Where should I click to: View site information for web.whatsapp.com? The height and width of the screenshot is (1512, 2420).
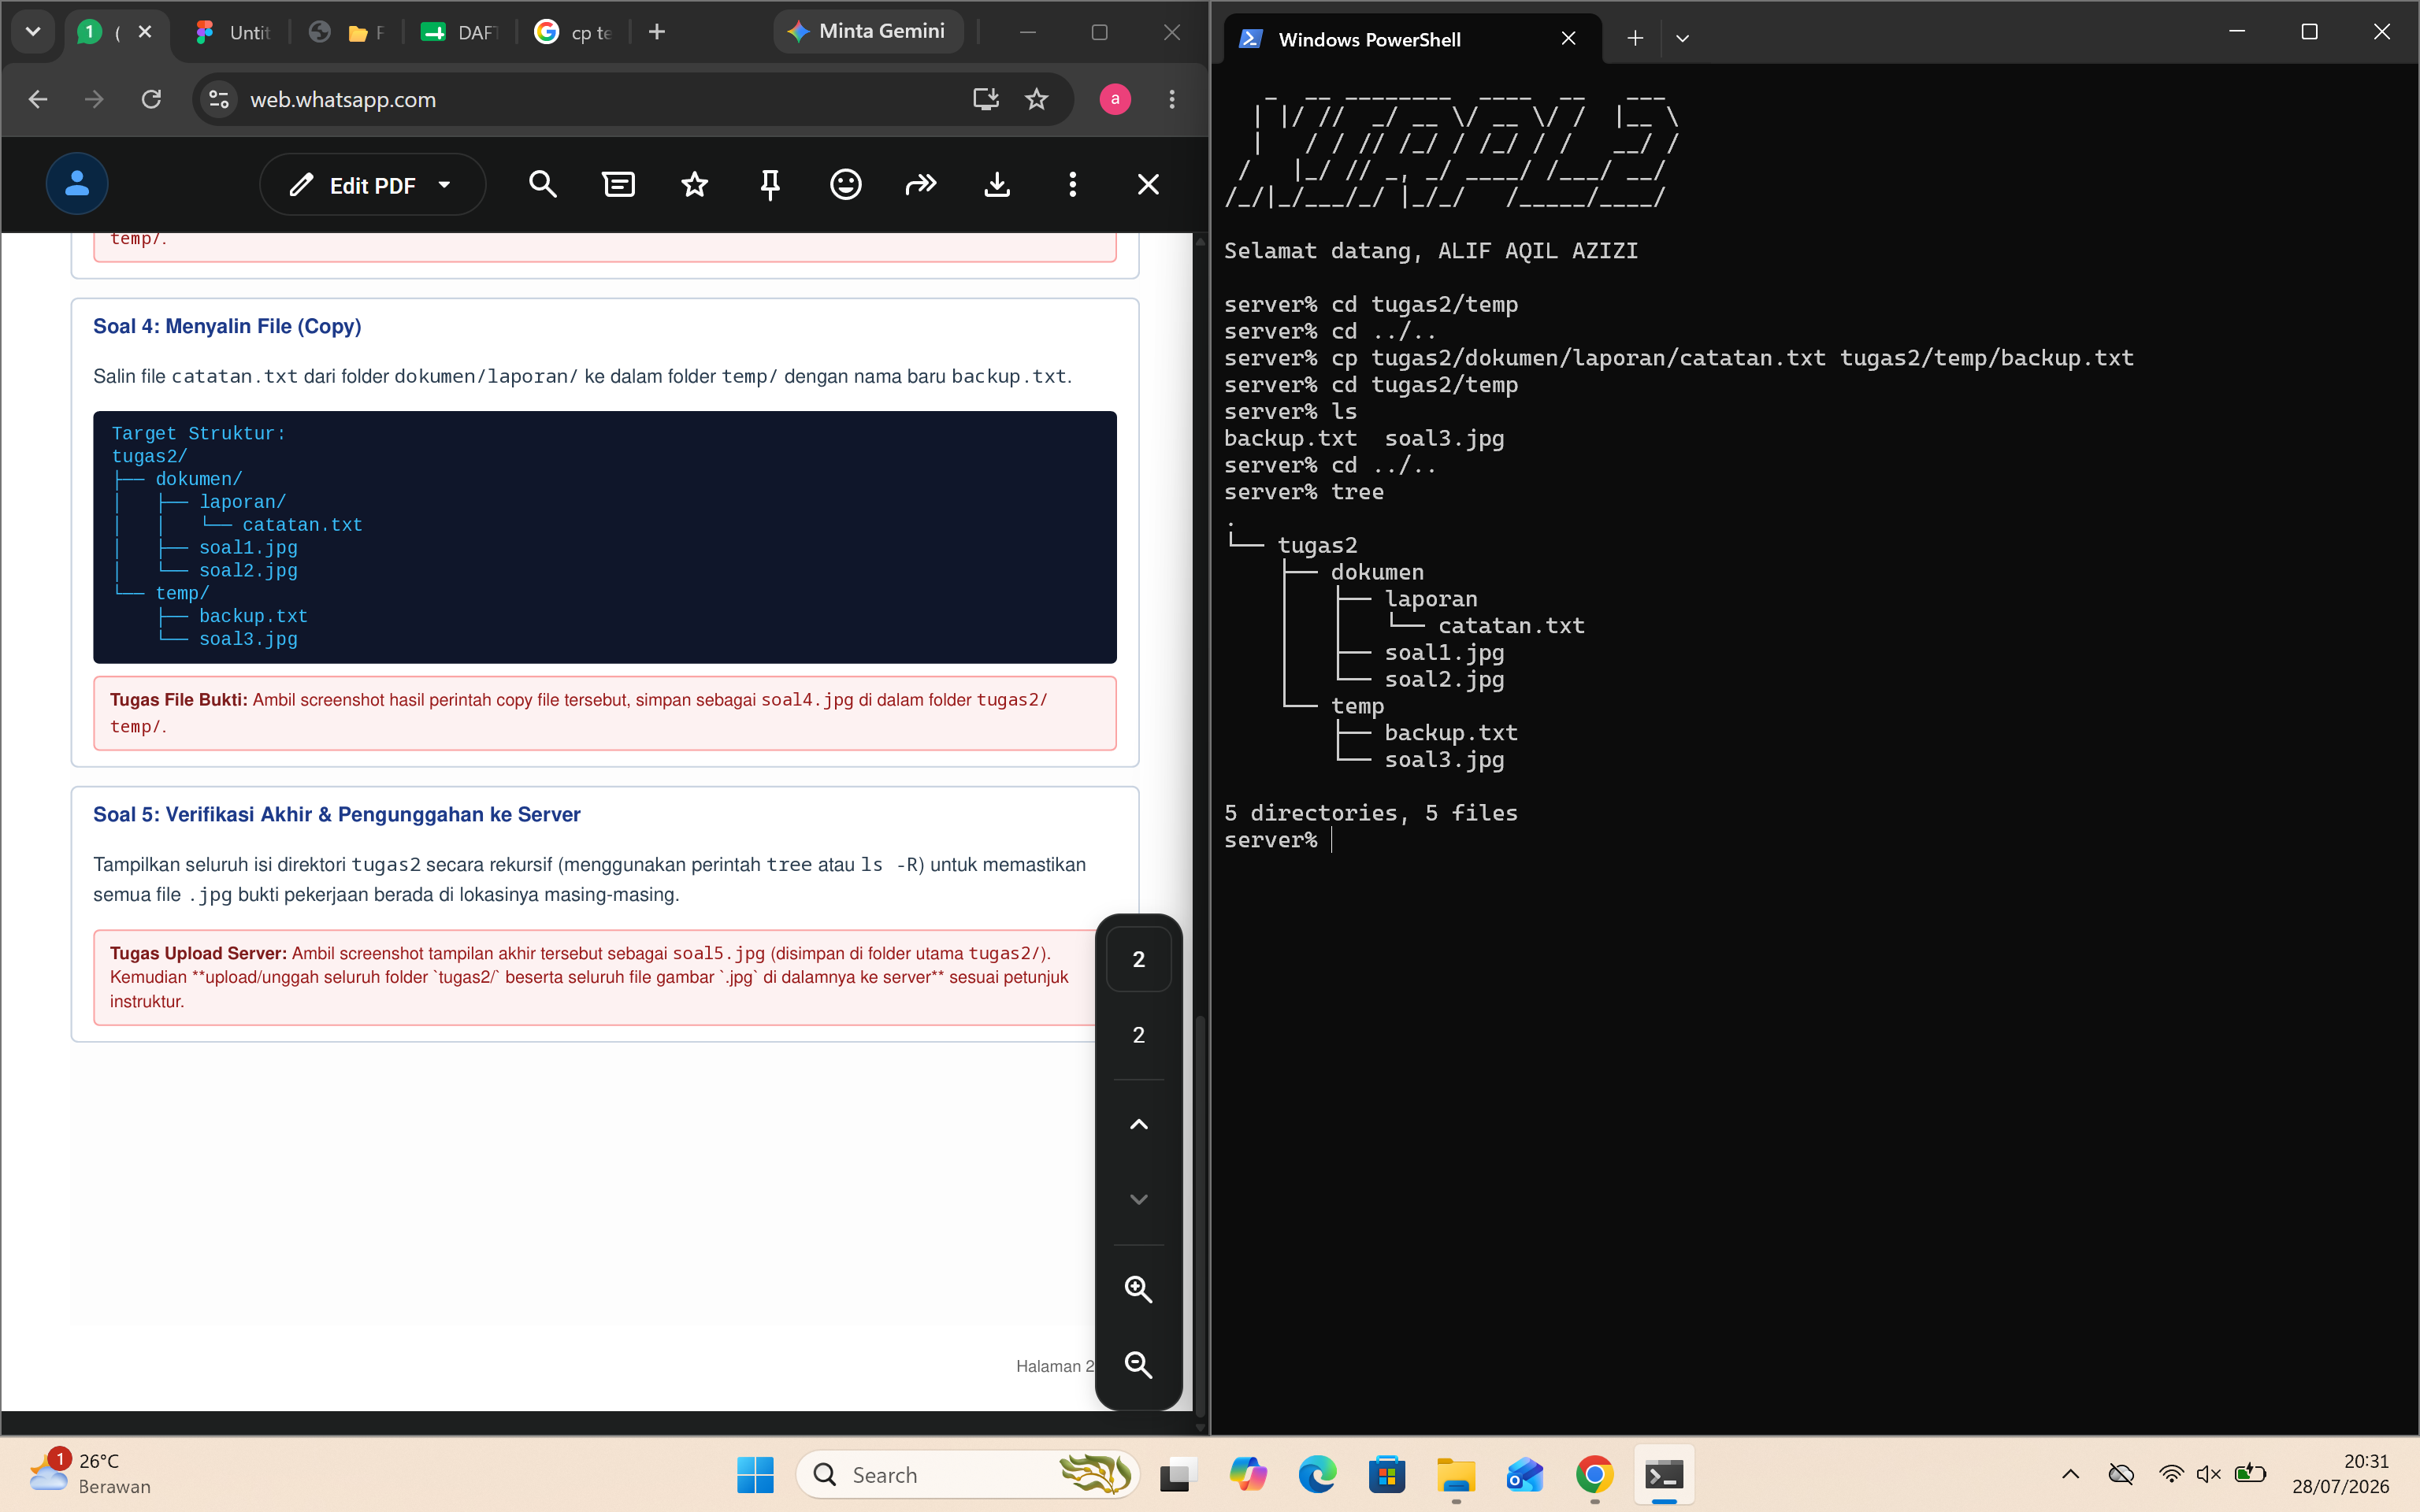tap(219, 99)
